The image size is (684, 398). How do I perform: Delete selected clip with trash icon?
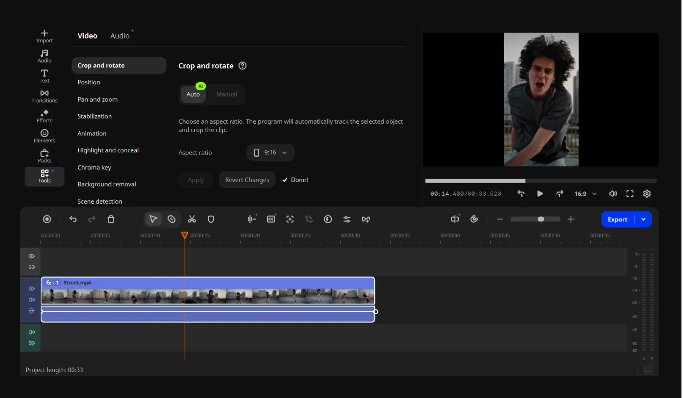pos(111,219)
